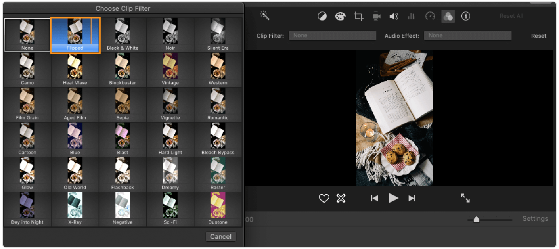Open the color balance tool
Viewport: 559px width, 249px height.
tap(322, 16)
